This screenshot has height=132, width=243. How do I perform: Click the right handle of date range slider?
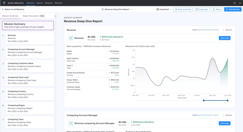coord(227,101)
